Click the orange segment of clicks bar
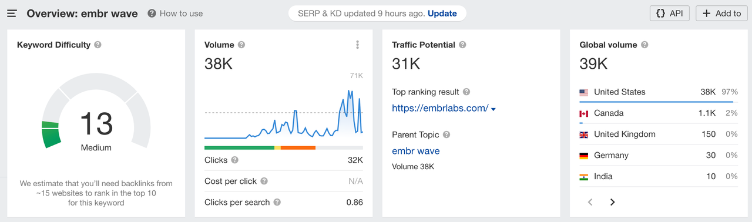The width and height of the screenshot is (752, 222). [x=298, y=147]
